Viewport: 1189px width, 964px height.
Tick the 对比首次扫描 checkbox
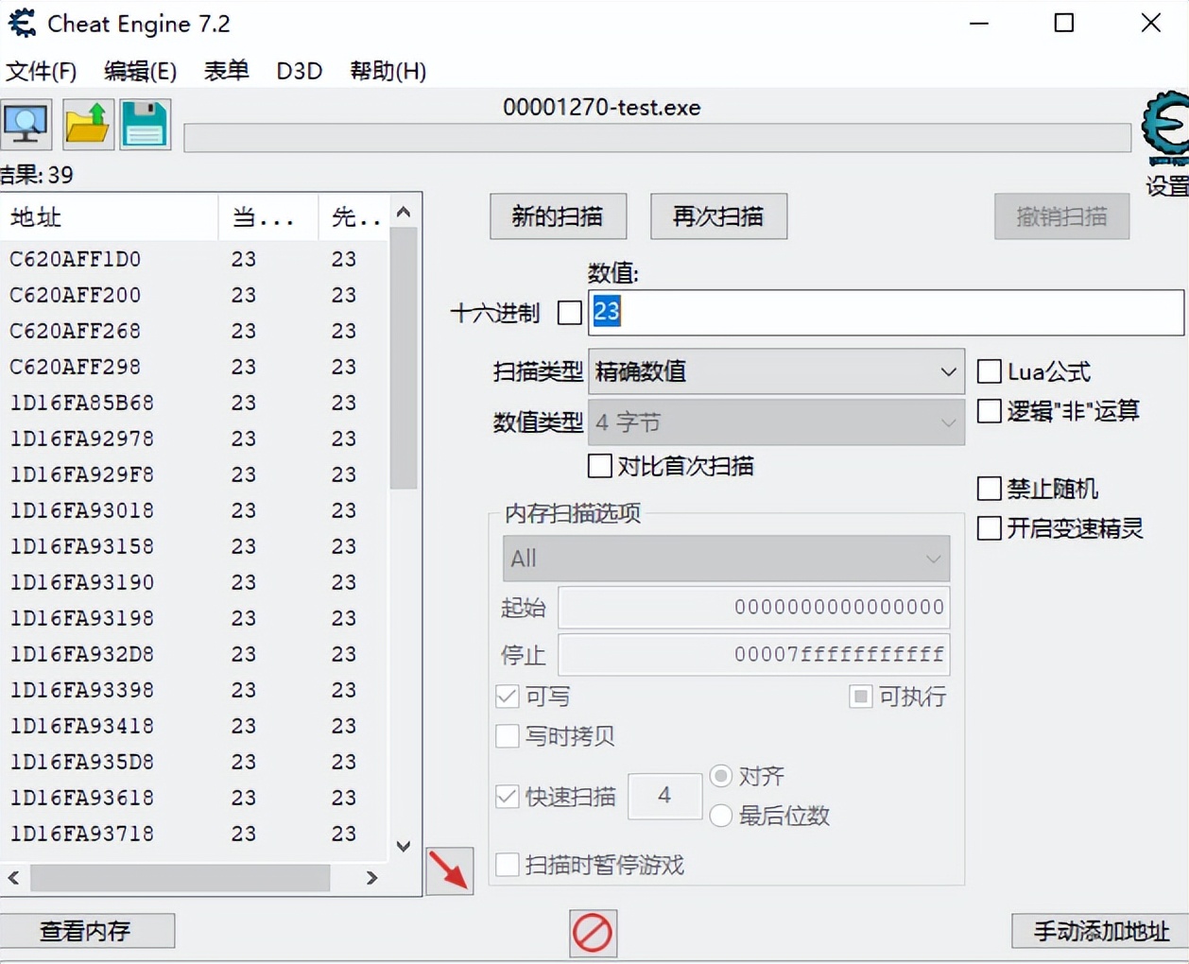point(600,465)
